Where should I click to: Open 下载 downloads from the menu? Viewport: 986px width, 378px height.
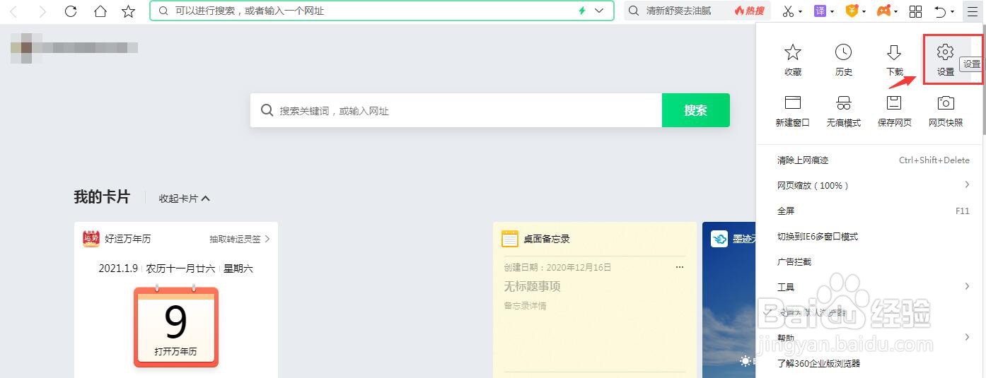coord(895,60)
